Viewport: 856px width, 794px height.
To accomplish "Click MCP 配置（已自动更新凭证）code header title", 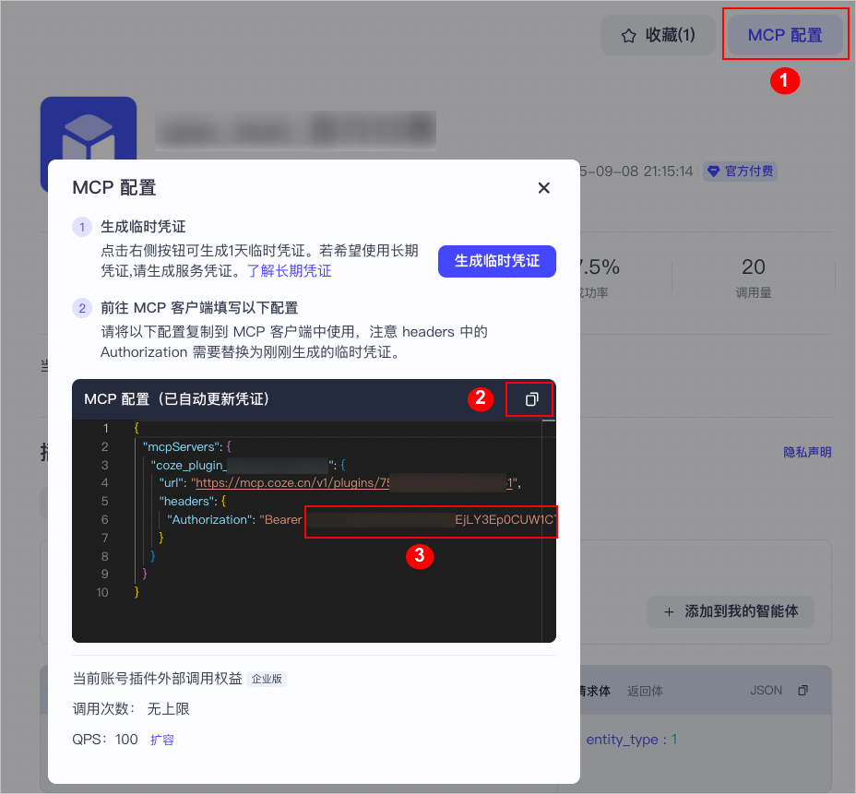I will [176, 399].
